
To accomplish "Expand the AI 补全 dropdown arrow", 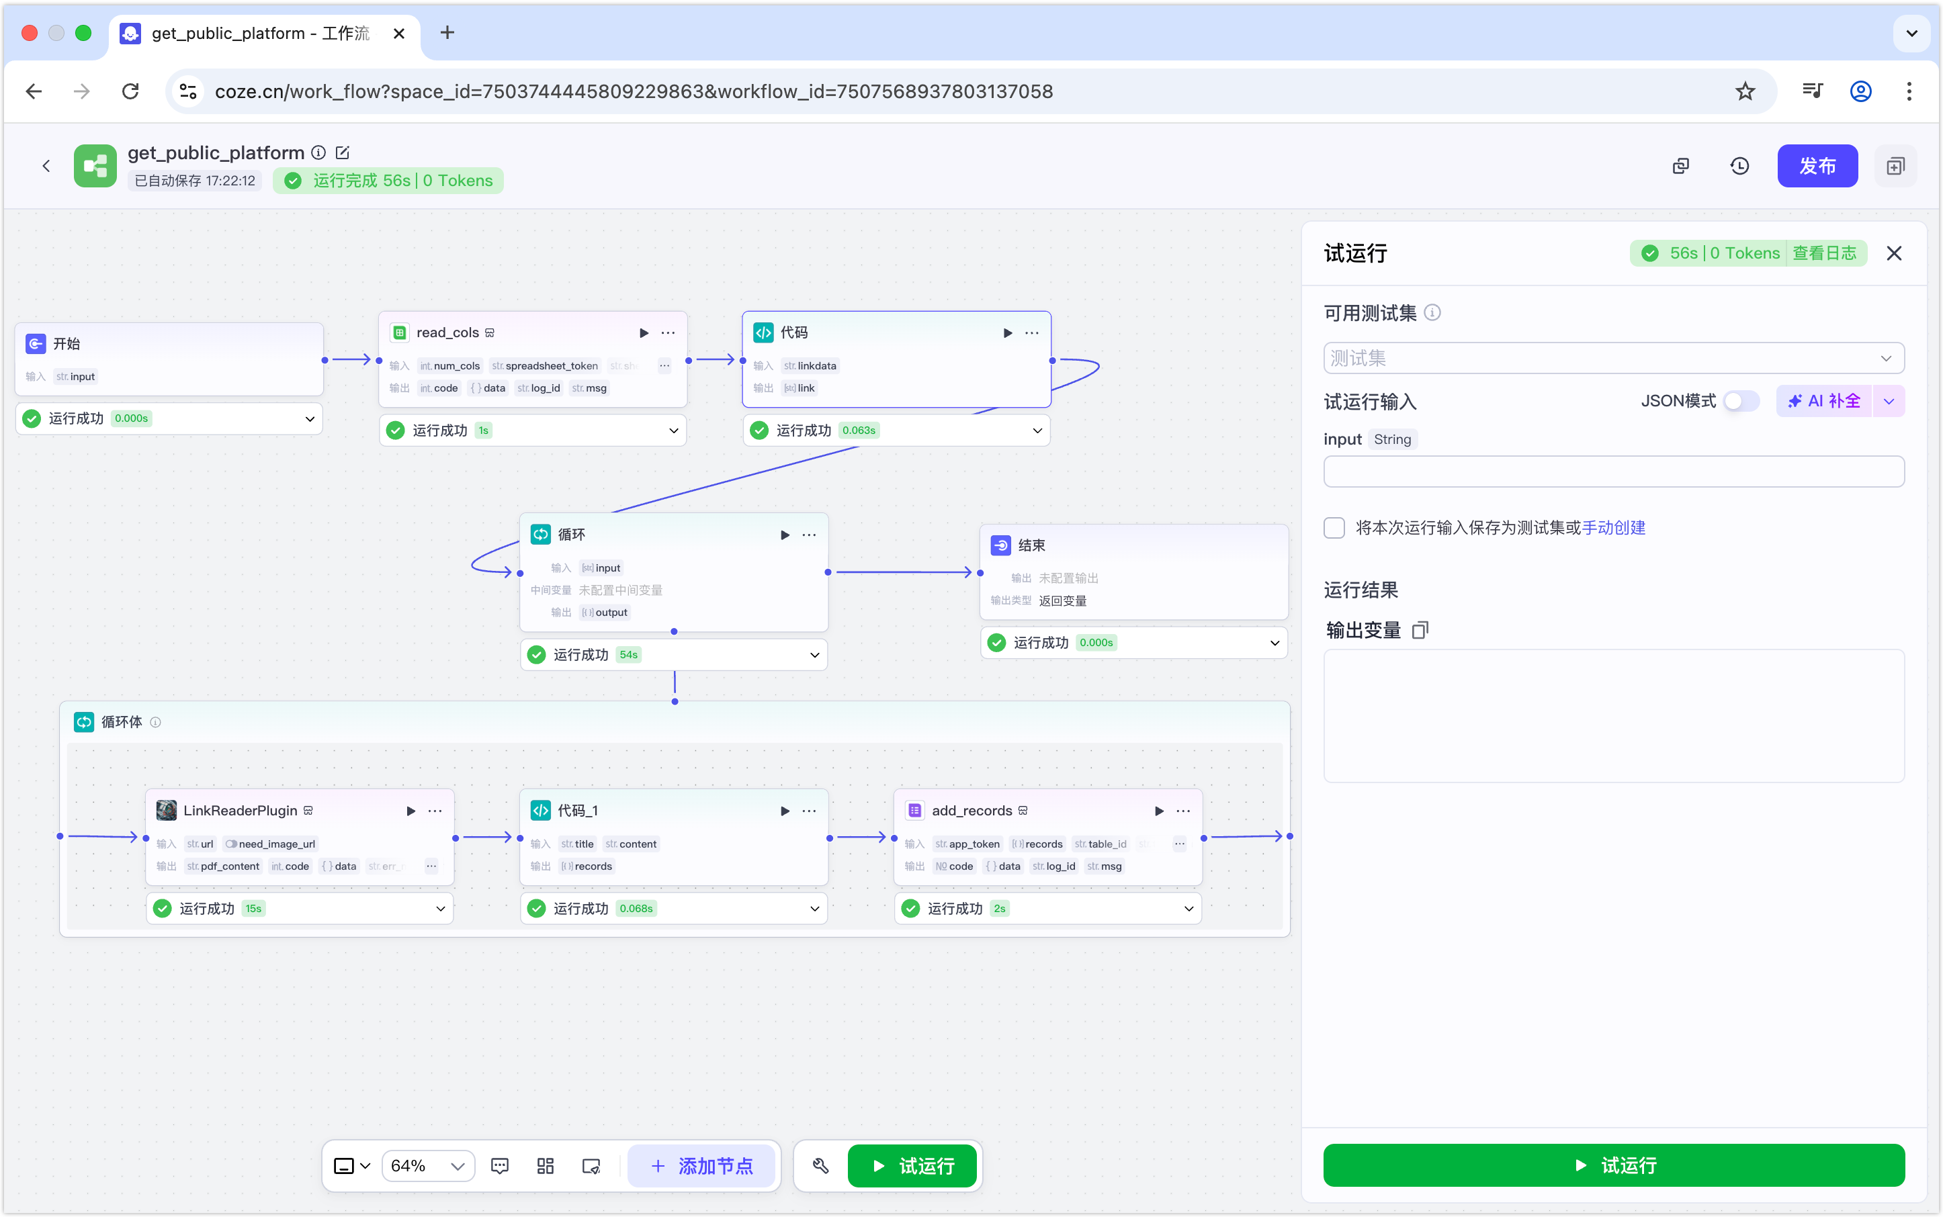I will click(x=1889, y=401).
